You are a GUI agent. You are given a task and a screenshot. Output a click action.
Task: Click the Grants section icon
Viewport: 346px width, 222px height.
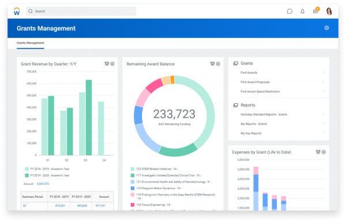[x=236, y=63]
